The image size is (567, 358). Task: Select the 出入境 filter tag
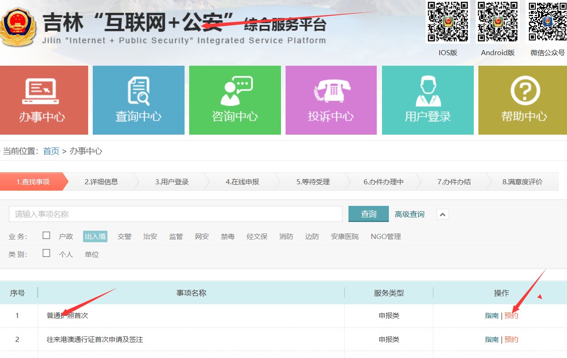coord(95,236)
